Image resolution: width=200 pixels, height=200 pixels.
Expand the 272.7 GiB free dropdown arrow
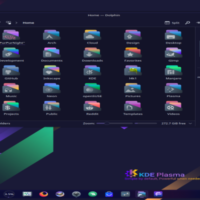tap(190, 123)
